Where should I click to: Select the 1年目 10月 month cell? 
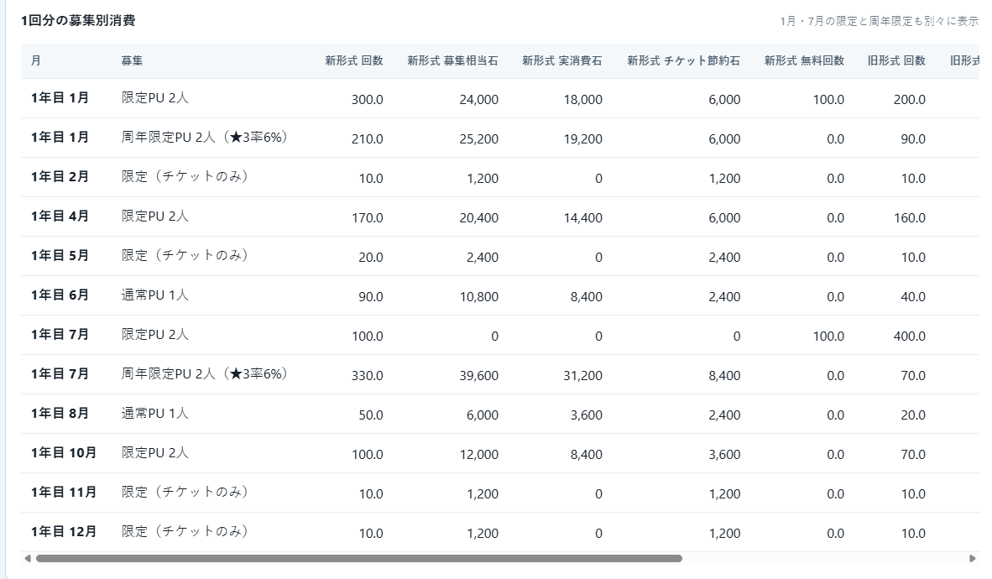(x=64, y=453)
